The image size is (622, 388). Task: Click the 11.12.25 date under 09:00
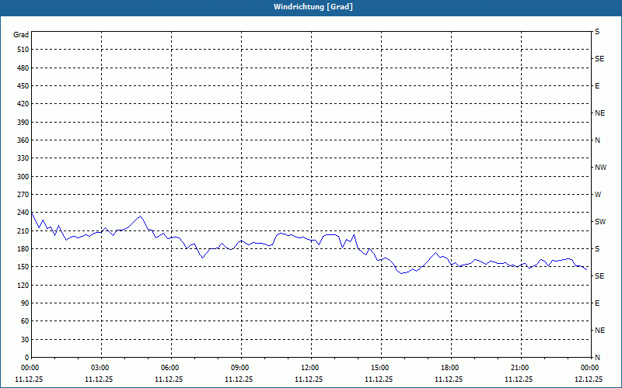239,379
